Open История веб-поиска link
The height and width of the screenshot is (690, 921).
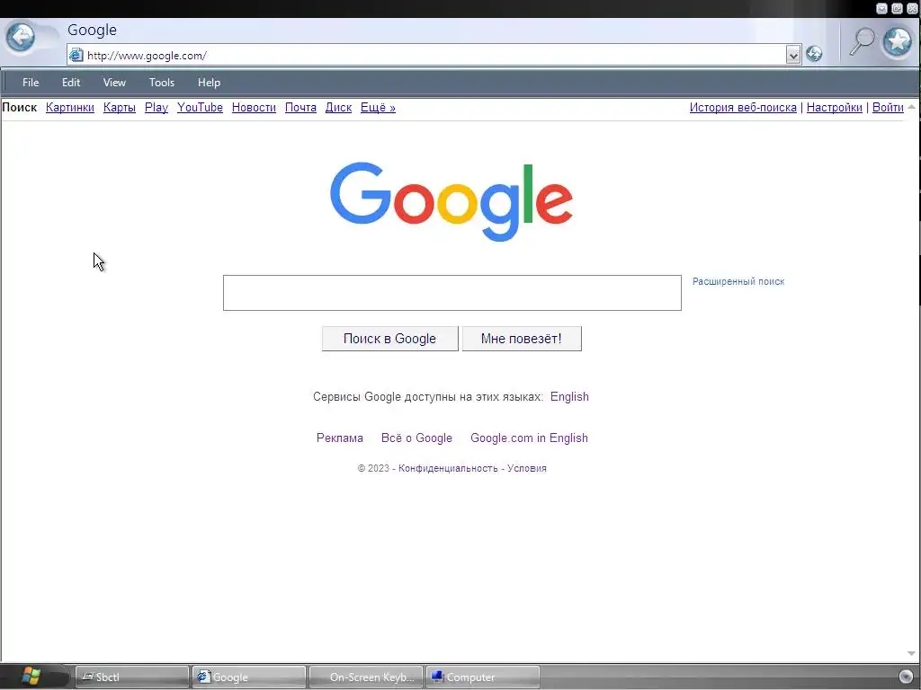(743, 108)
